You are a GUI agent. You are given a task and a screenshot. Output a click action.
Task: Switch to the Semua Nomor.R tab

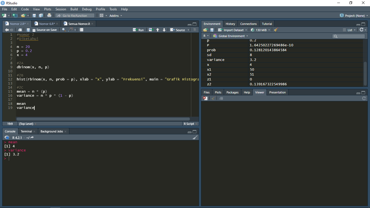(79, 24)
